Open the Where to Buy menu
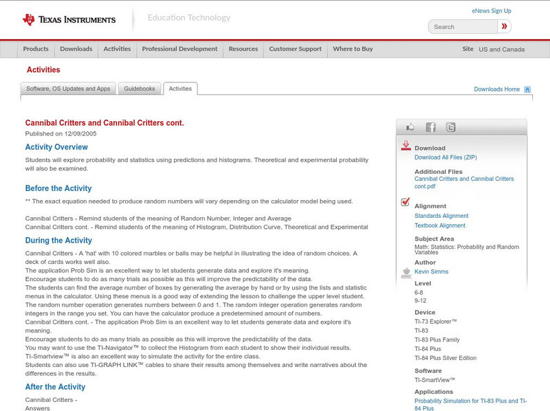The image size is (550, 411). (x=353, y=49)
